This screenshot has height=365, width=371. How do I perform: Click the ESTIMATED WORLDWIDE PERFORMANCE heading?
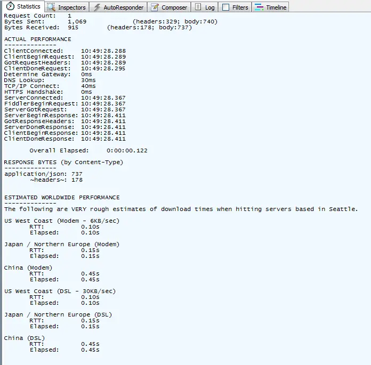[x=62, y=198]
